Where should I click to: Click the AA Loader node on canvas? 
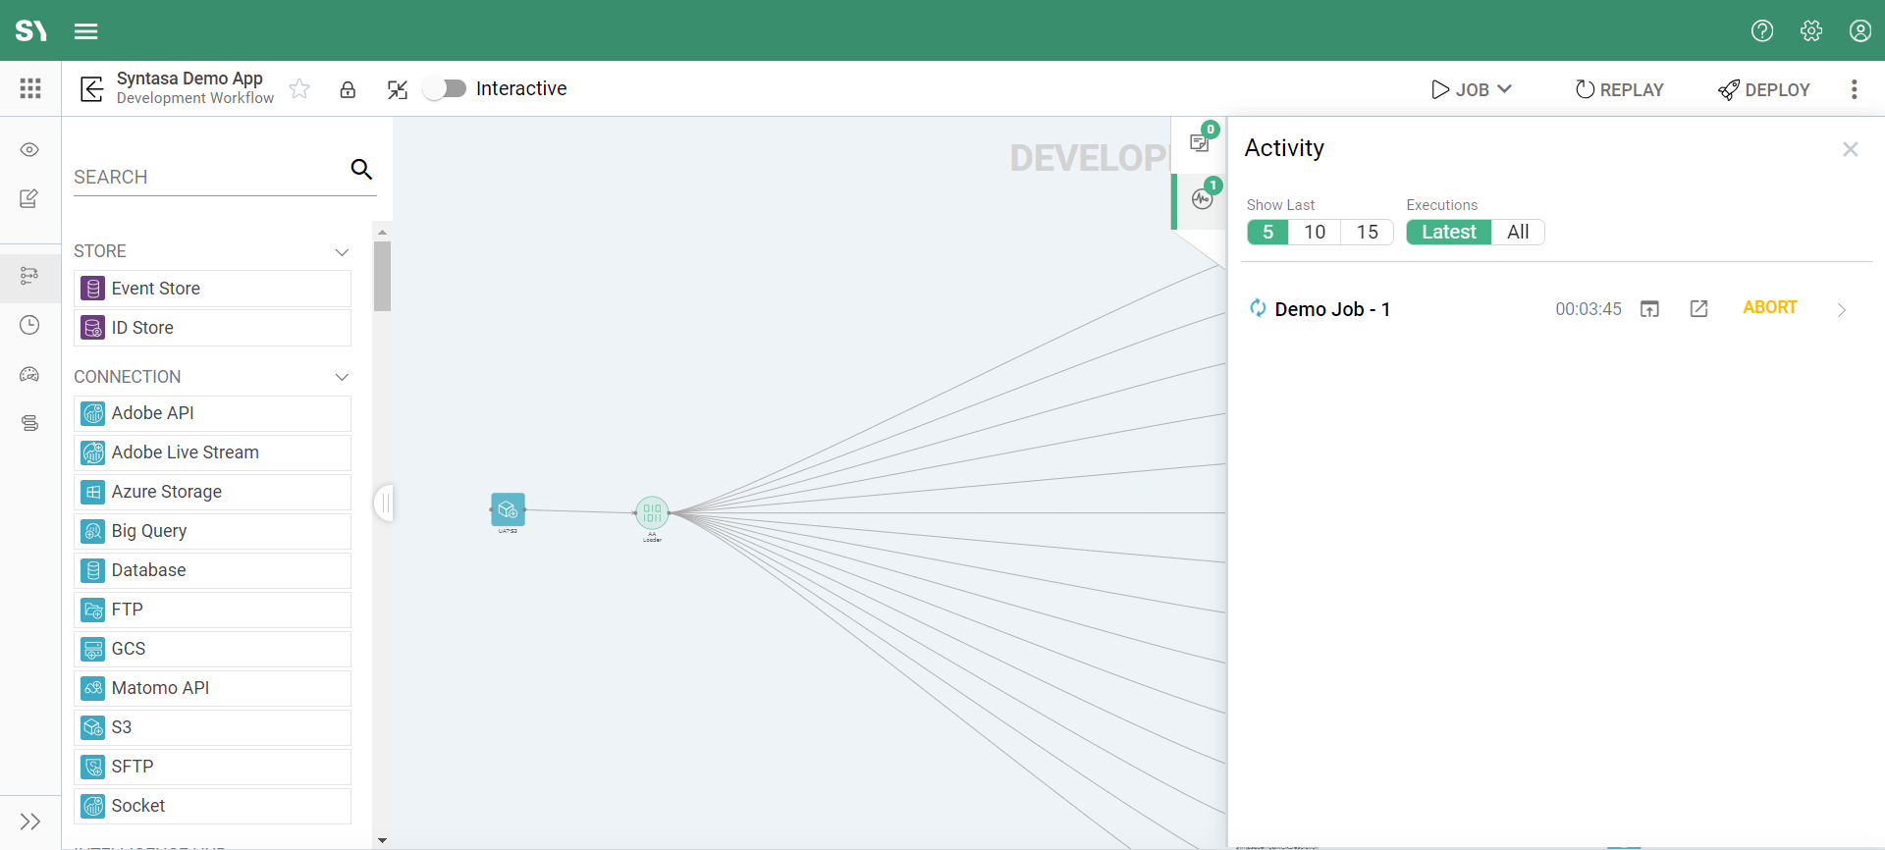pyautogui.click(x=652, y=512)
